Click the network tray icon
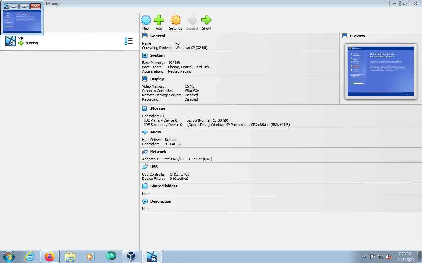Viewport: 422px width, 263px height. point(381,257)
